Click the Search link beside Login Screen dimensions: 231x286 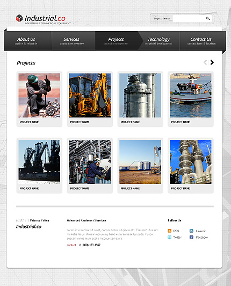(166, 19)
